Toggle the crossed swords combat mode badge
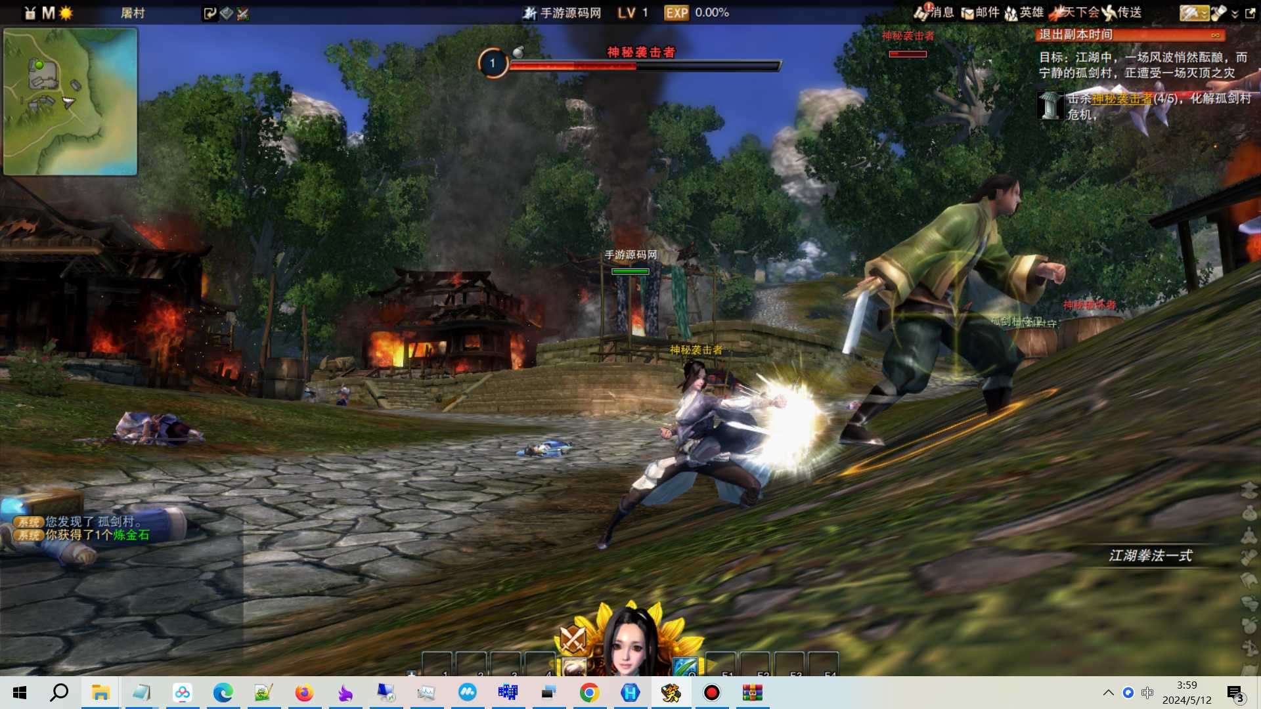Viewport: 1261px width, 709px height. point(573,638)
